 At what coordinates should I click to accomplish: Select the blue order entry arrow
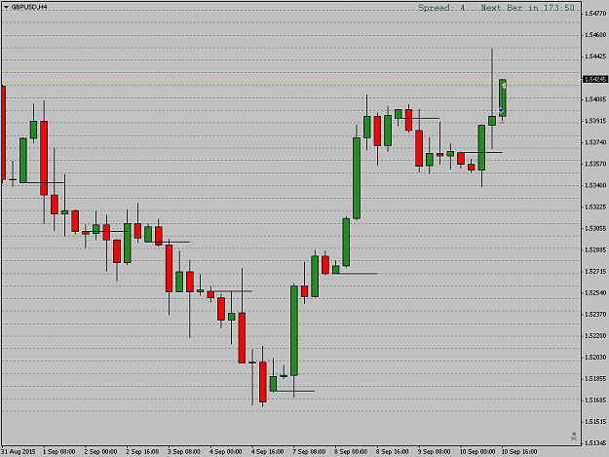501,111
